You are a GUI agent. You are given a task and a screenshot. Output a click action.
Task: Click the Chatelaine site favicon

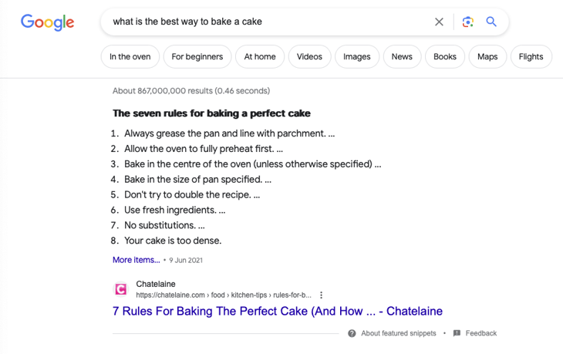pyautogui.click(x=121, y=289)
